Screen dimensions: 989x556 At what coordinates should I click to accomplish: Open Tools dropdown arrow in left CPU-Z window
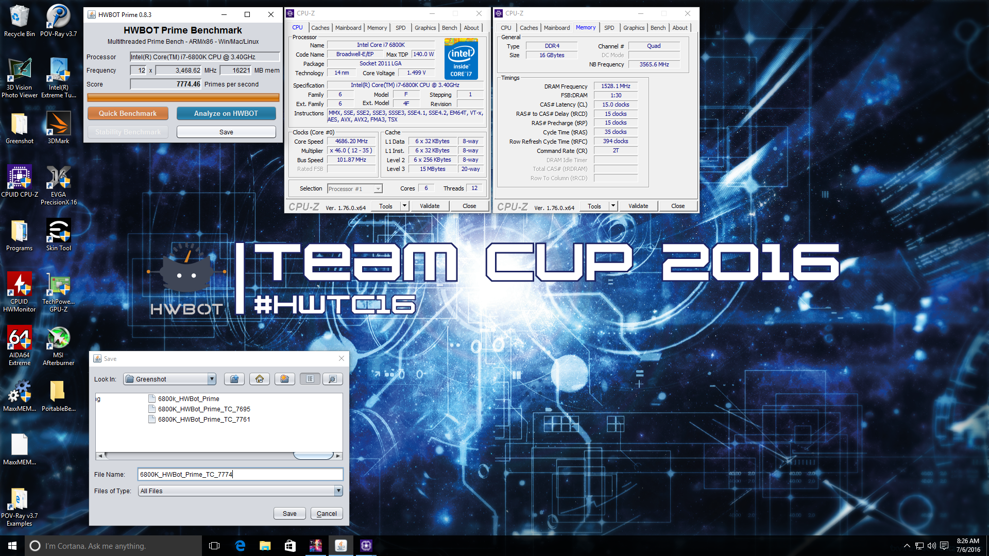click(404, 206)
